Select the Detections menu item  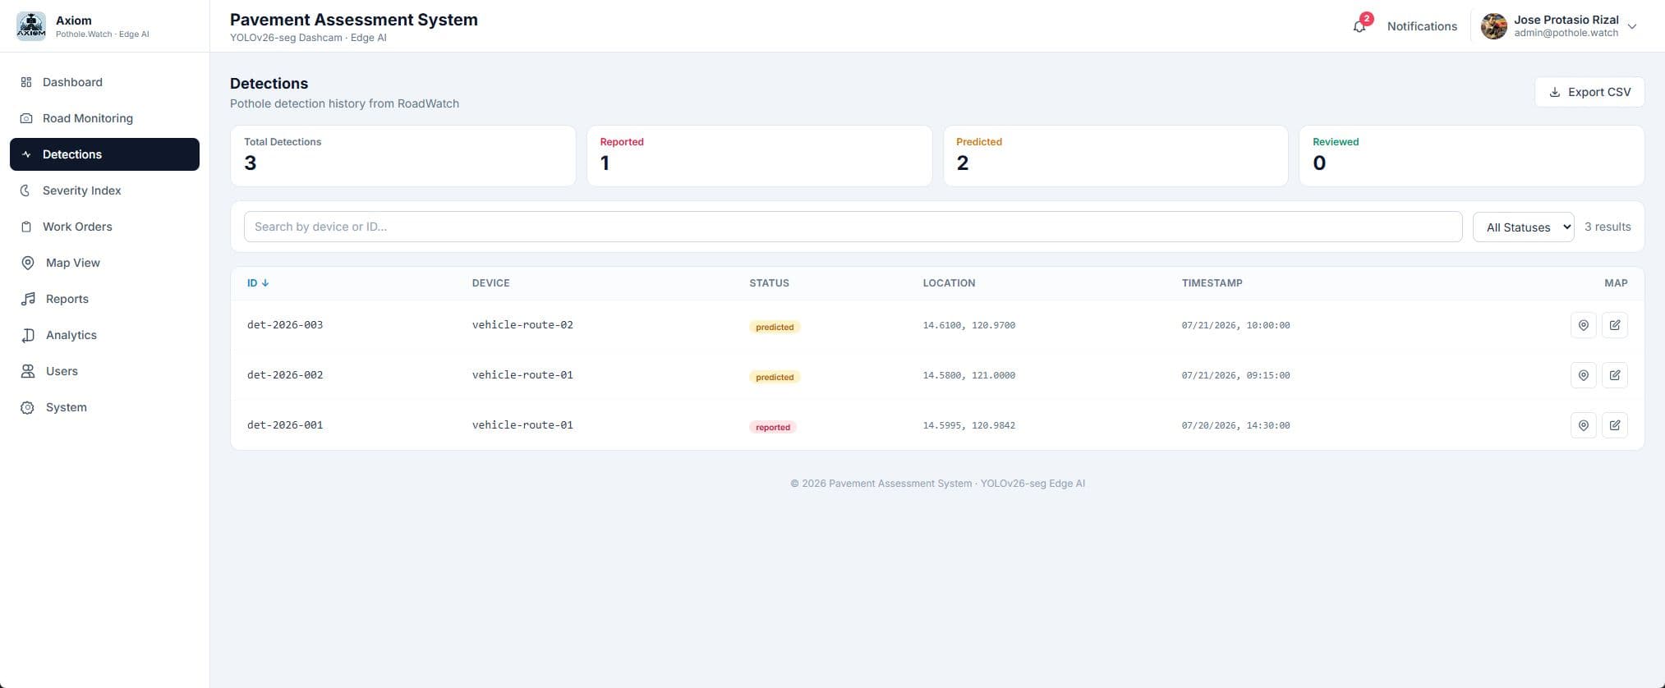pyautogui.click(x=104, y=154)
